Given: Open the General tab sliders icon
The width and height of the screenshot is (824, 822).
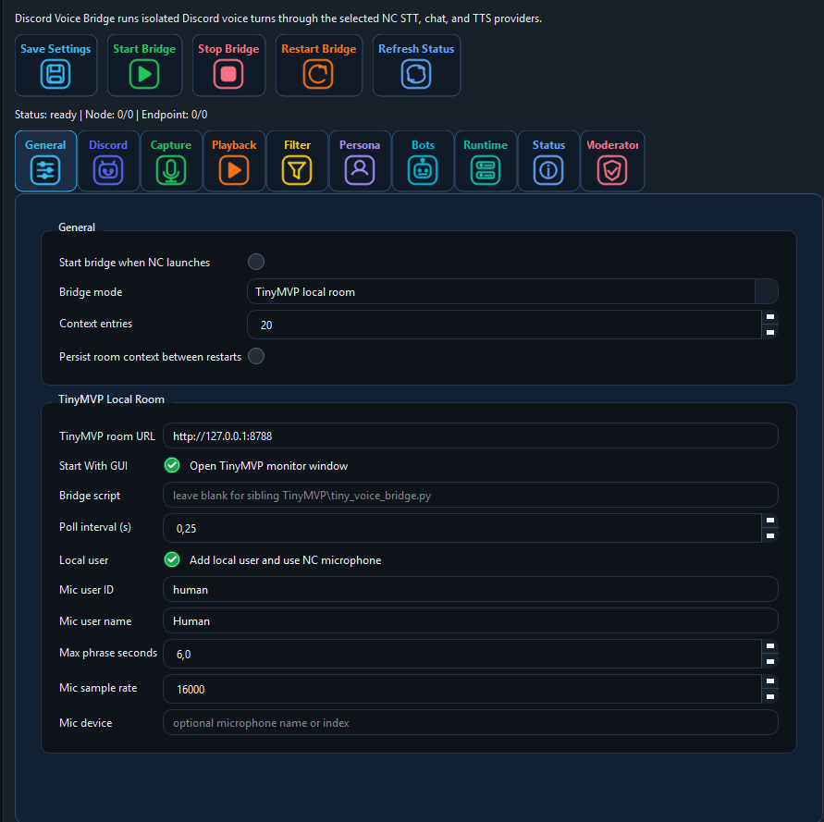Looking at the screenshot, I should pos(45,170).
